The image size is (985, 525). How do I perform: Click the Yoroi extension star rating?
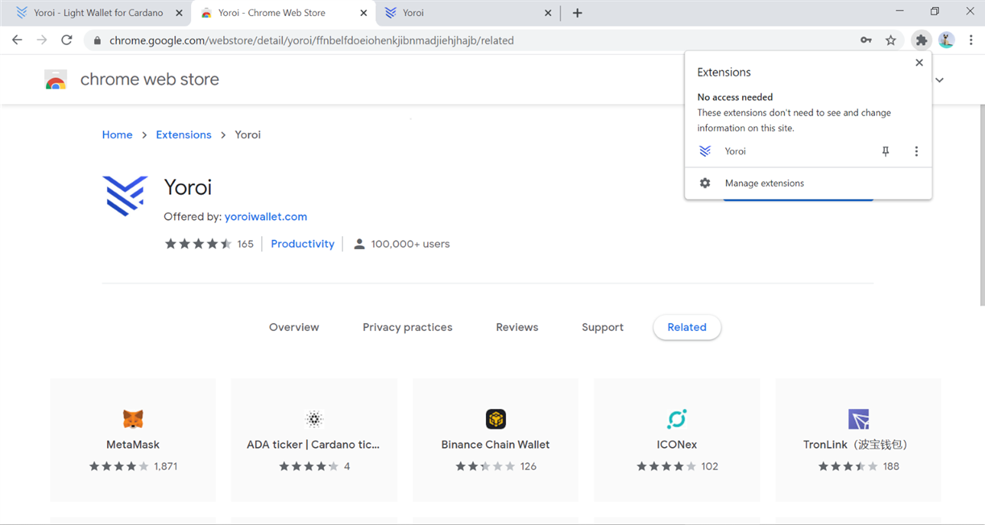(x=199, y=244)
